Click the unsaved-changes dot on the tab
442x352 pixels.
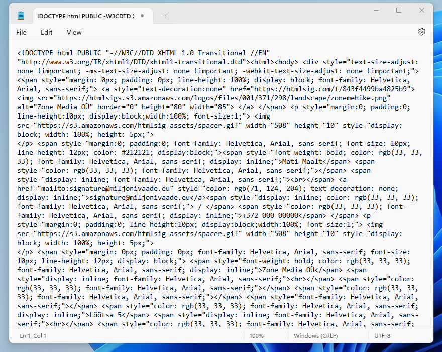142,16
